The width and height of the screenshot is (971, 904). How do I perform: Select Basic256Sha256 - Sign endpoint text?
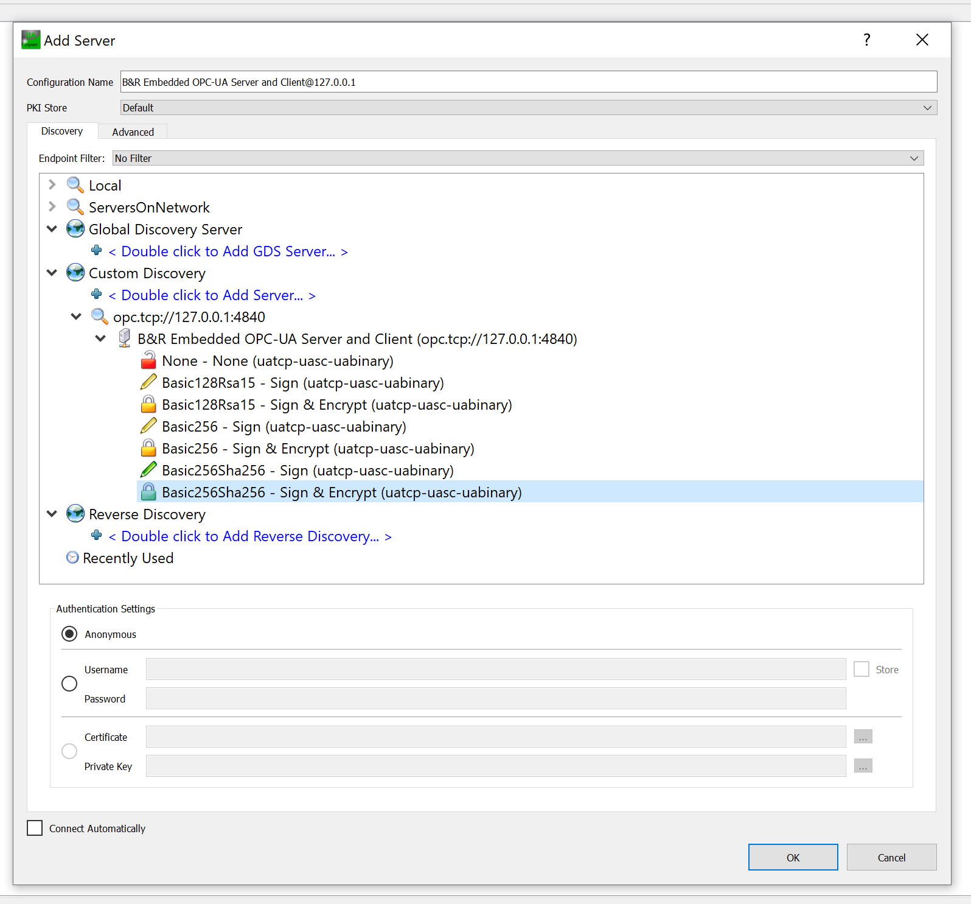(308, 471)
